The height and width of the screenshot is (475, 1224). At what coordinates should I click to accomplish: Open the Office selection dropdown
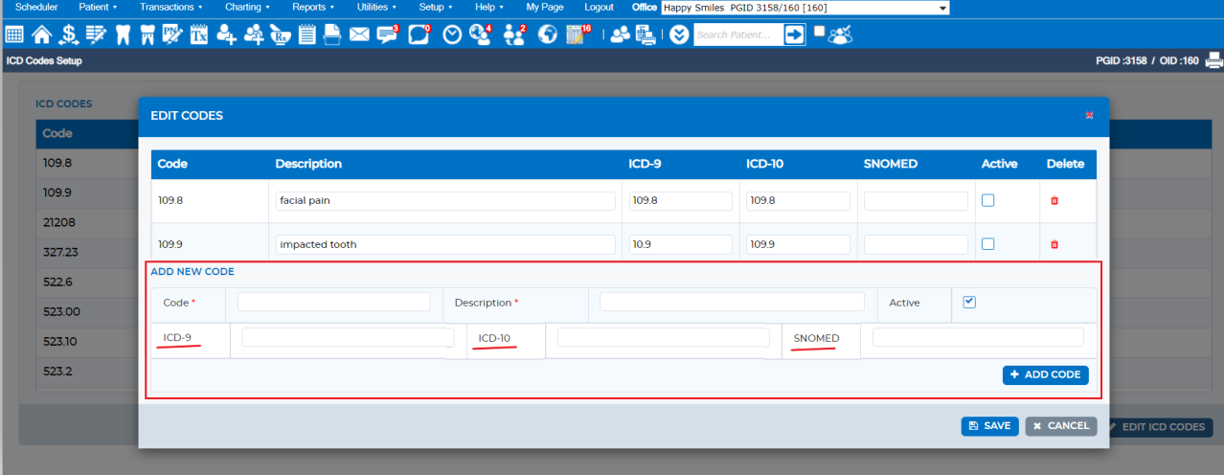[805, 8]
